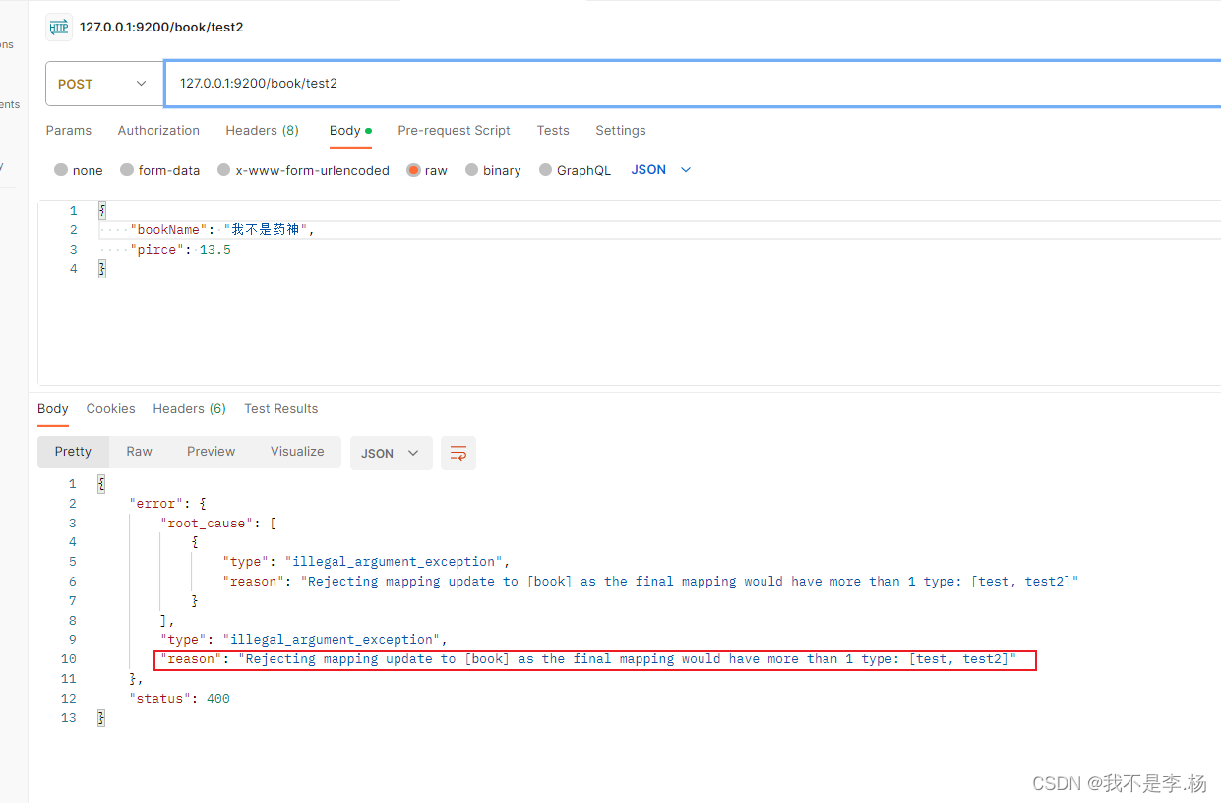Click the "pirce": 13.5 line in editor
The height and width of the screenshot is (803, 1221).
tap(180, 250)
